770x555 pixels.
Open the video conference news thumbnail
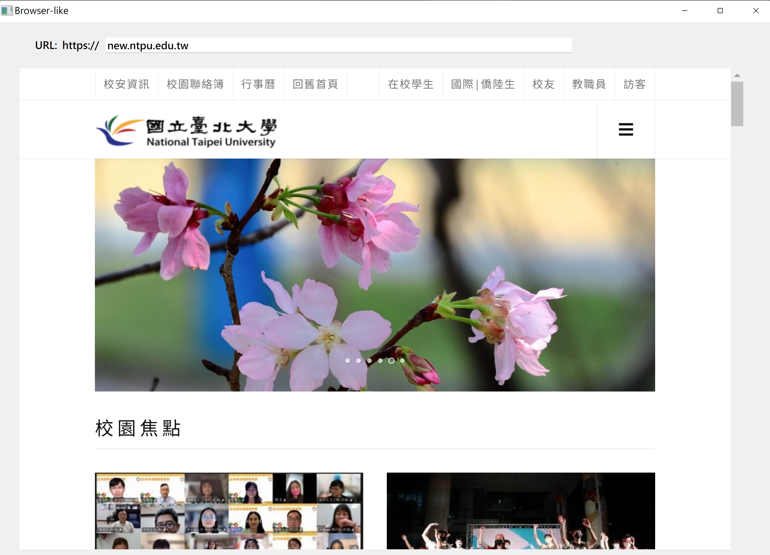point(229,510)
